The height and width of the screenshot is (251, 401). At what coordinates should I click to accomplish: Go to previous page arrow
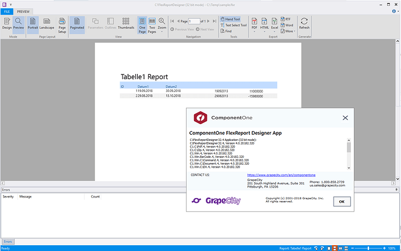click(x=178, y=21)
